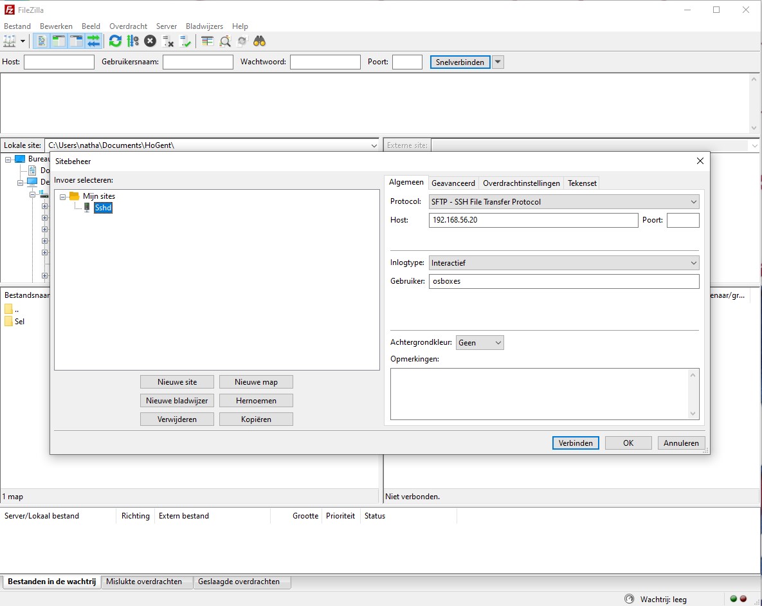Open the Beeld menu

point(91,26)
